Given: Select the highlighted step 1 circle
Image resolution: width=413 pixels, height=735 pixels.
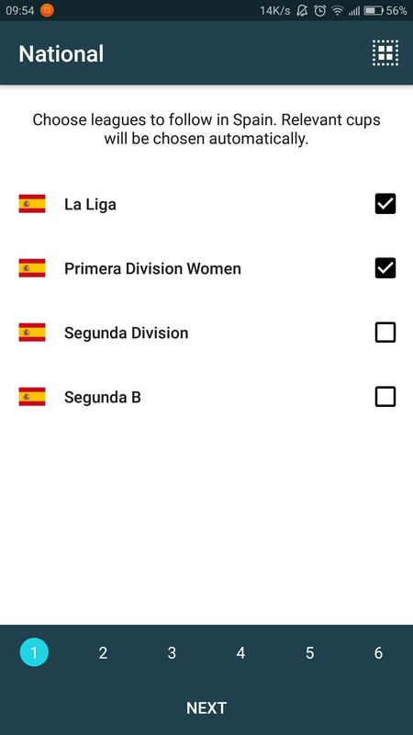Looking at the screenshot, I should coord(34,652).
